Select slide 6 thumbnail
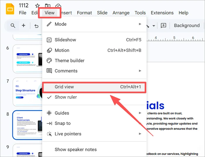The height and width of the screenshot is (157, 205). coord(28,59)
